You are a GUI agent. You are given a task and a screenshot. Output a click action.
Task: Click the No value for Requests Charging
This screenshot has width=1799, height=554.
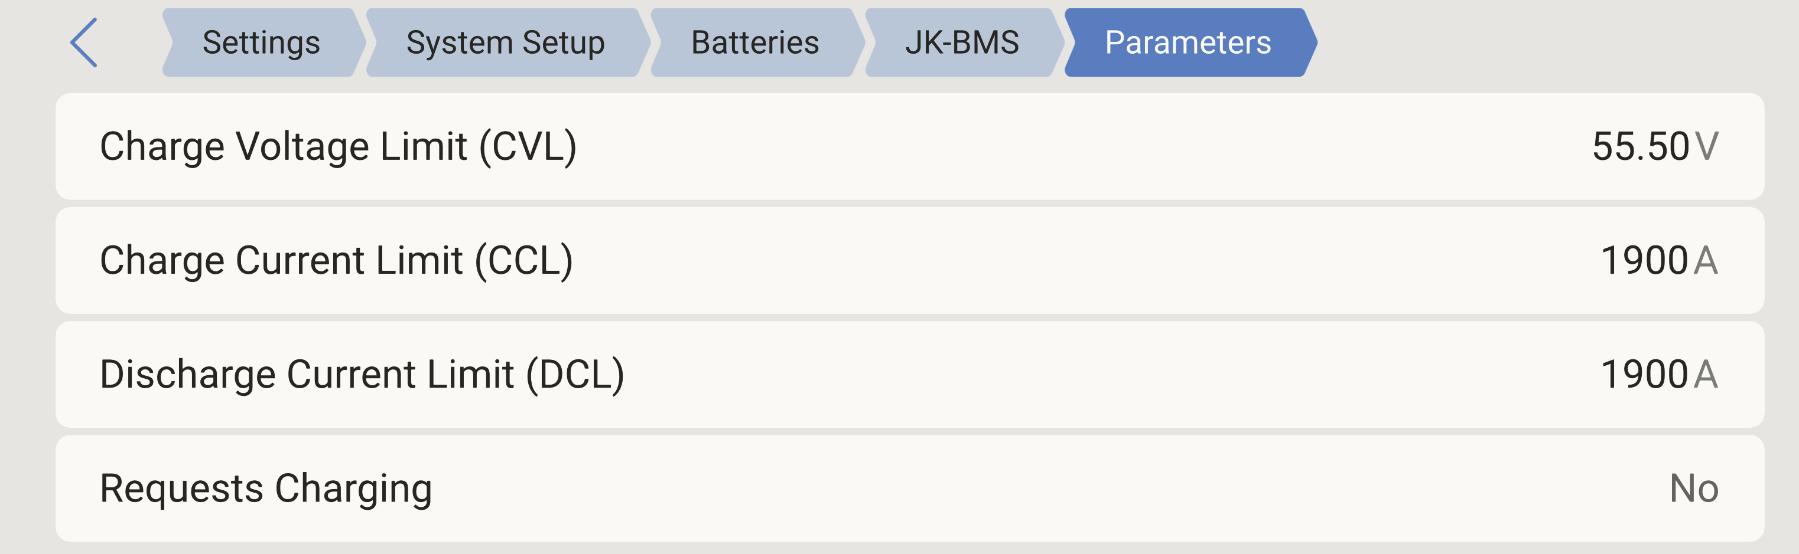[x=1694, y=488]
